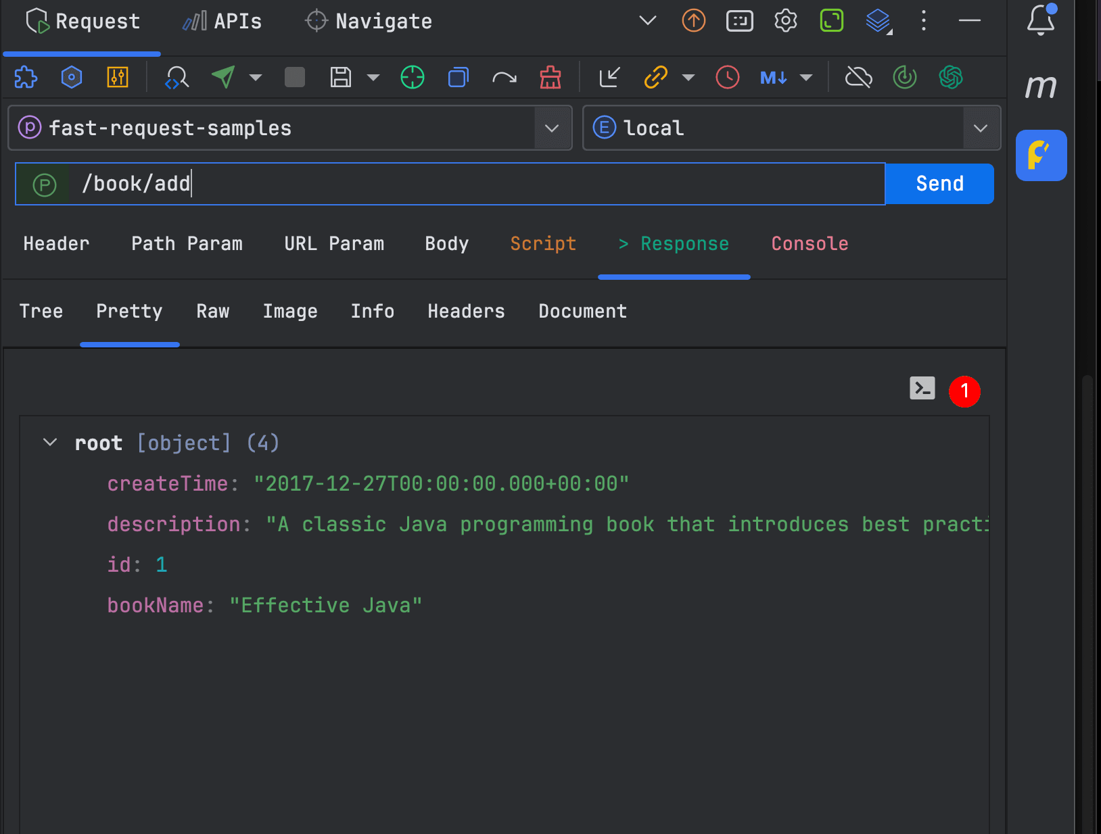Switch response view to Raw
Image resolution: width=1101 pixels, height=834 pixels.
(x=213, y=312)
